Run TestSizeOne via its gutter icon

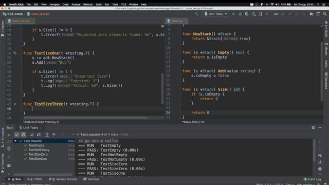point(15,53)
